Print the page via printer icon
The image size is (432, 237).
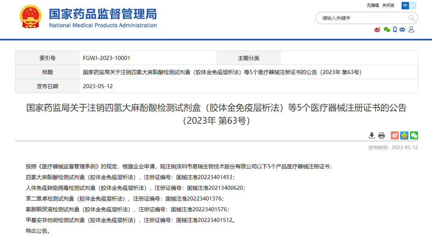[x=382, y=136]
